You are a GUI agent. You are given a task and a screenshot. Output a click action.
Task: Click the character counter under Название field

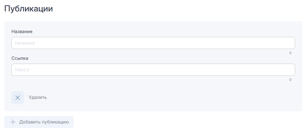tap(290, 53)
